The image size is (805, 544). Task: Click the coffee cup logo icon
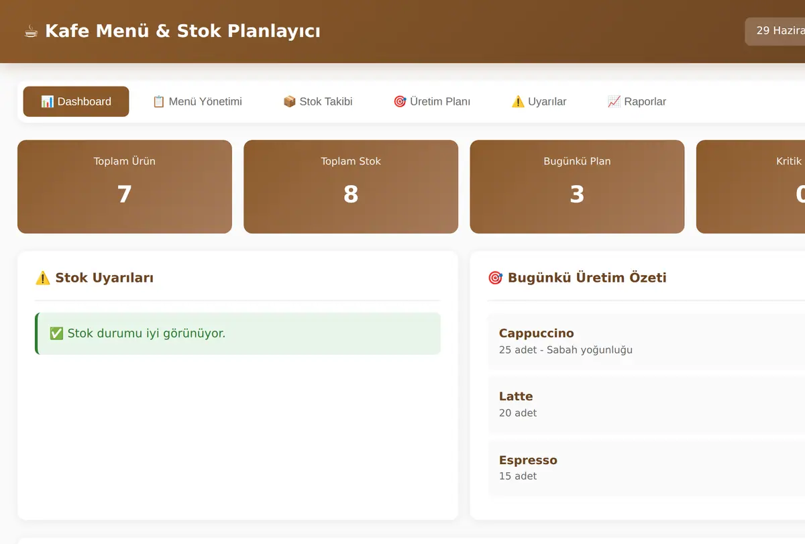click(31, 32)
